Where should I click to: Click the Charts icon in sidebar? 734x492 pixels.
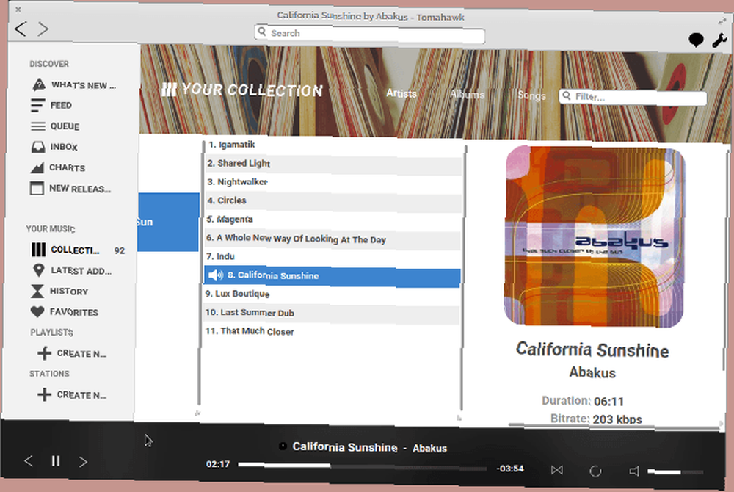[37, 167]
